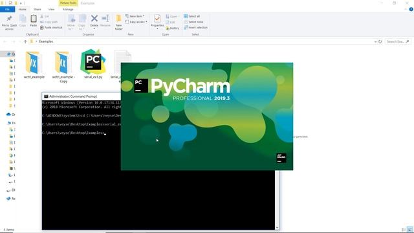Open the Manage tab
The height and width of the screenshot is (233, 414).
[68, 9]
